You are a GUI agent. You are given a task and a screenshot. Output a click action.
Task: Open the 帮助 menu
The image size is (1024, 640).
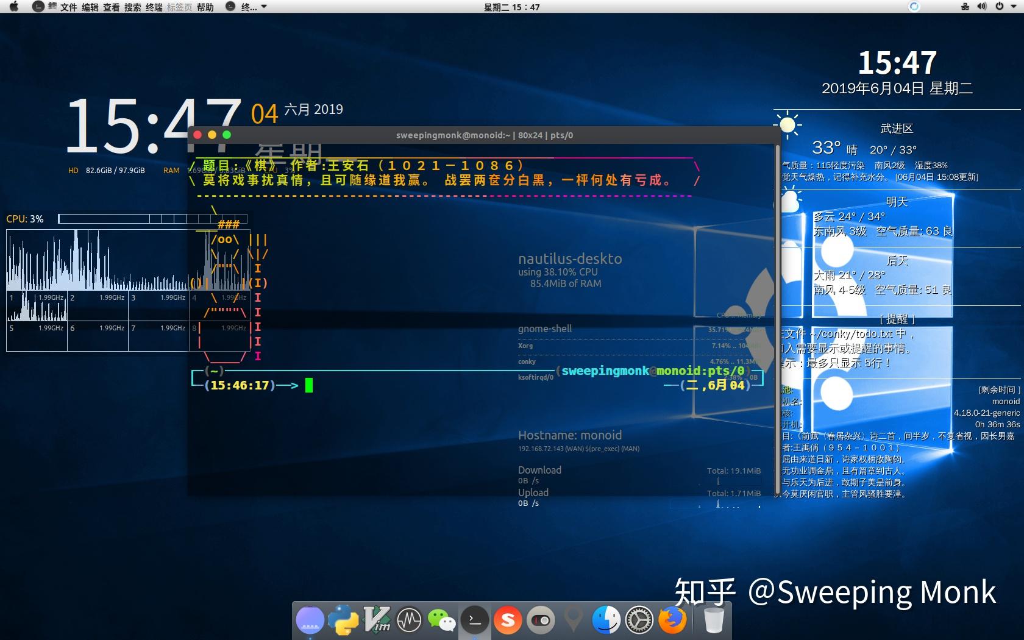click(205, 7)
